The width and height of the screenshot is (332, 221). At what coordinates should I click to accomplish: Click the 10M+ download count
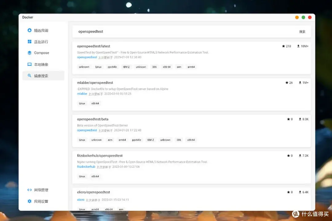pos(305,46)
